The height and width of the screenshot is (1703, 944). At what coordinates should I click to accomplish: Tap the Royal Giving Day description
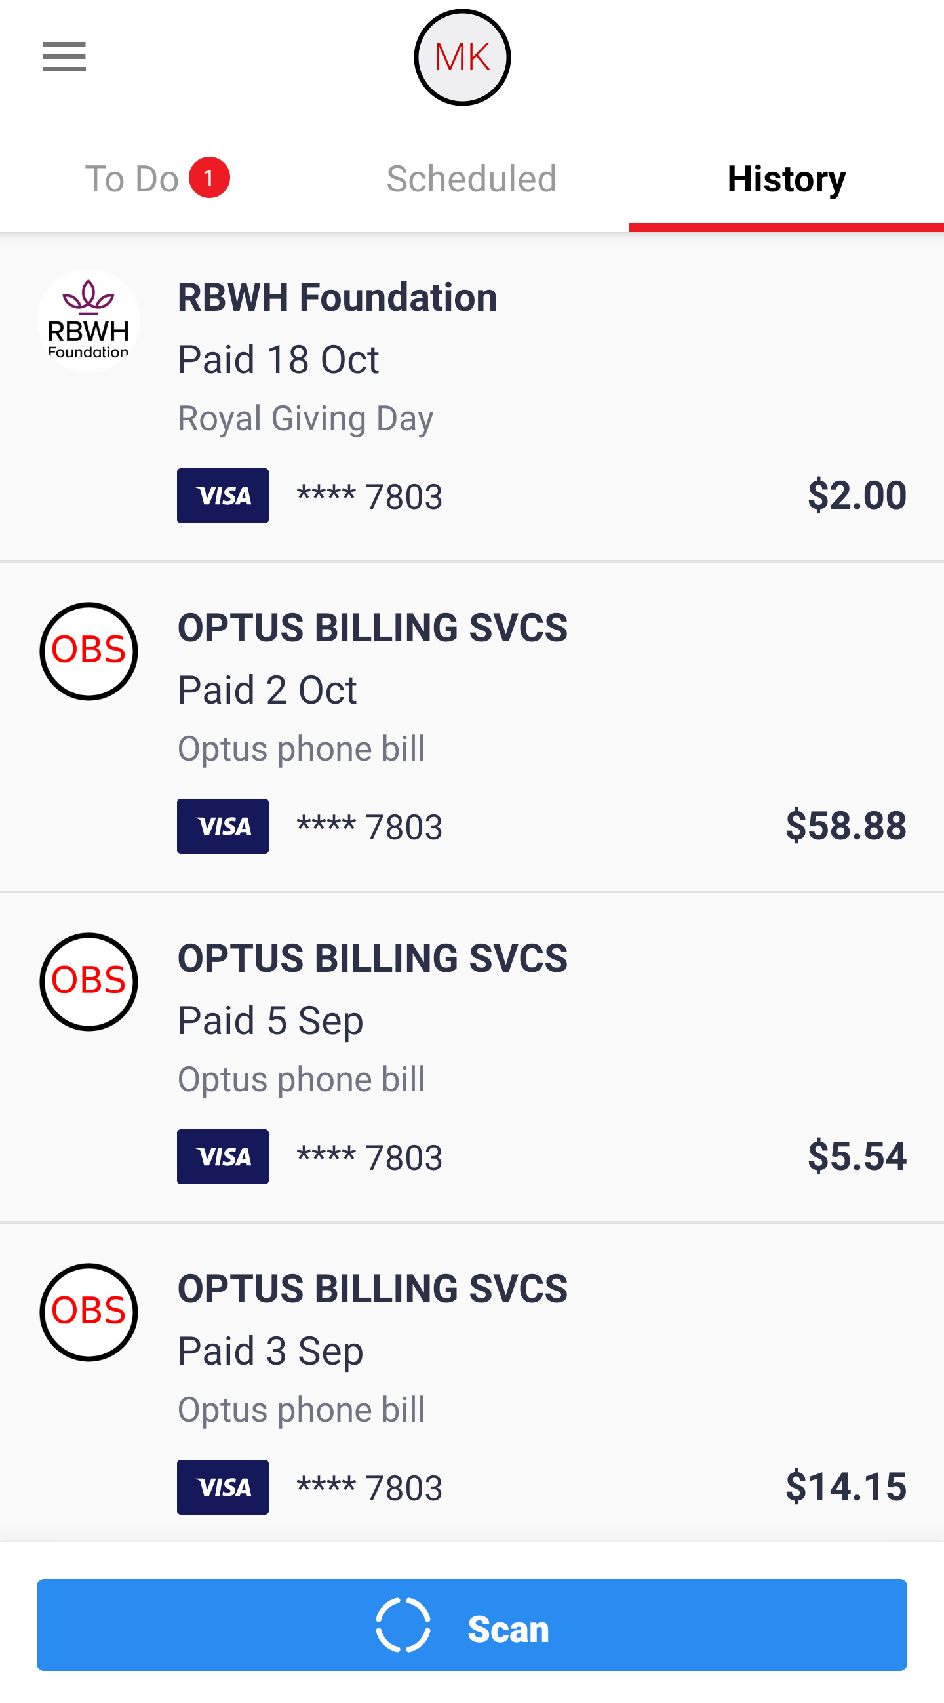pyautogui.click(x=305, y=418)
